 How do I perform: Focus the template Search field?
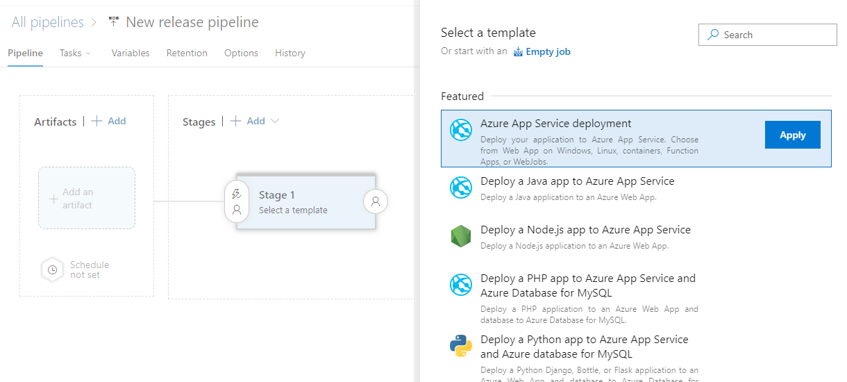point(768,35)
